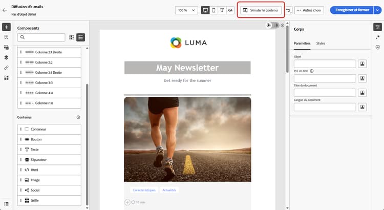This screenshot has height=210, width=384.
Task: Select Get ready for the summer text
Action: [x=187, y=80]
